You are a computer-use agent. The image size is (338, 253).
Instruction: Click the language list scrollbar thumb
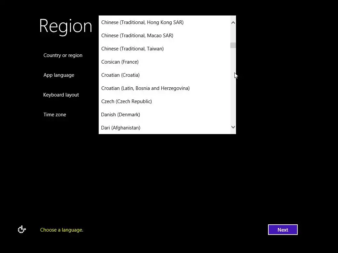click(x=233, y=45)
